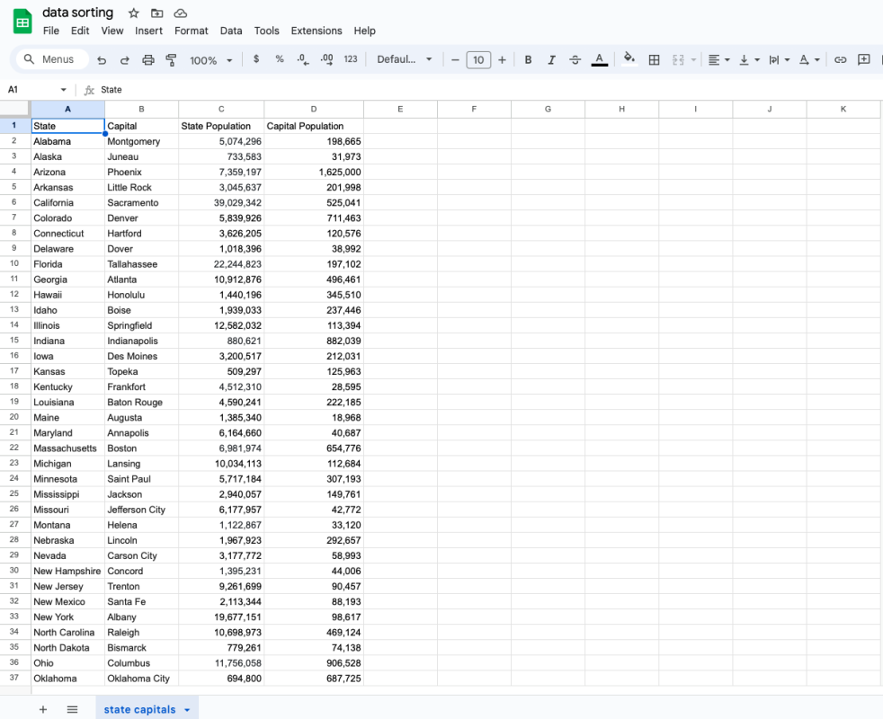Viewport: 883px width, 719px height.
Task: Click the Undo arrow in the toolbar
Action: pos(102,60)
